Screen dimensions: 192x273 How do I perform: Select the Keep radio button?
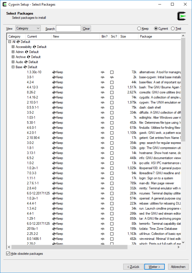pyautogui.click(x=139, y=29)
